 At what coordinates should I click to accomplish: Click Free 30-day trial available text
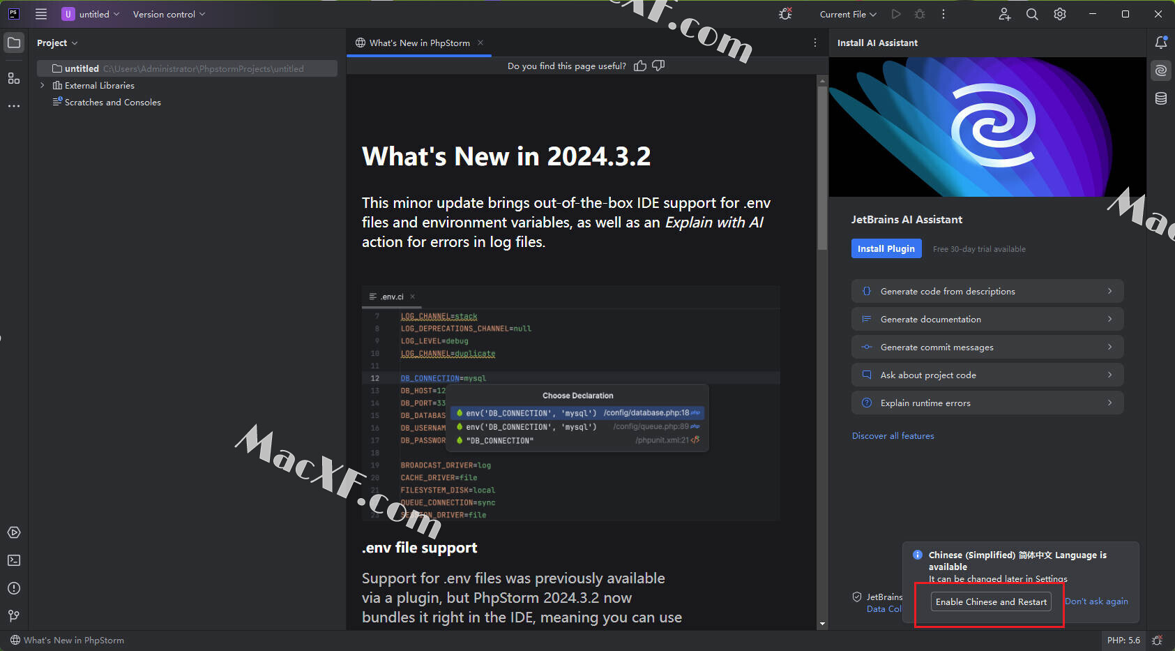pyautogui.click(x=979, y=249)
